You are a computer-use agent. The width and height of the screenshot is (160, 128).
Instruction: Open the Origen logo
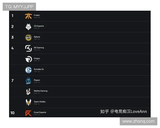[x=29, y=59]
